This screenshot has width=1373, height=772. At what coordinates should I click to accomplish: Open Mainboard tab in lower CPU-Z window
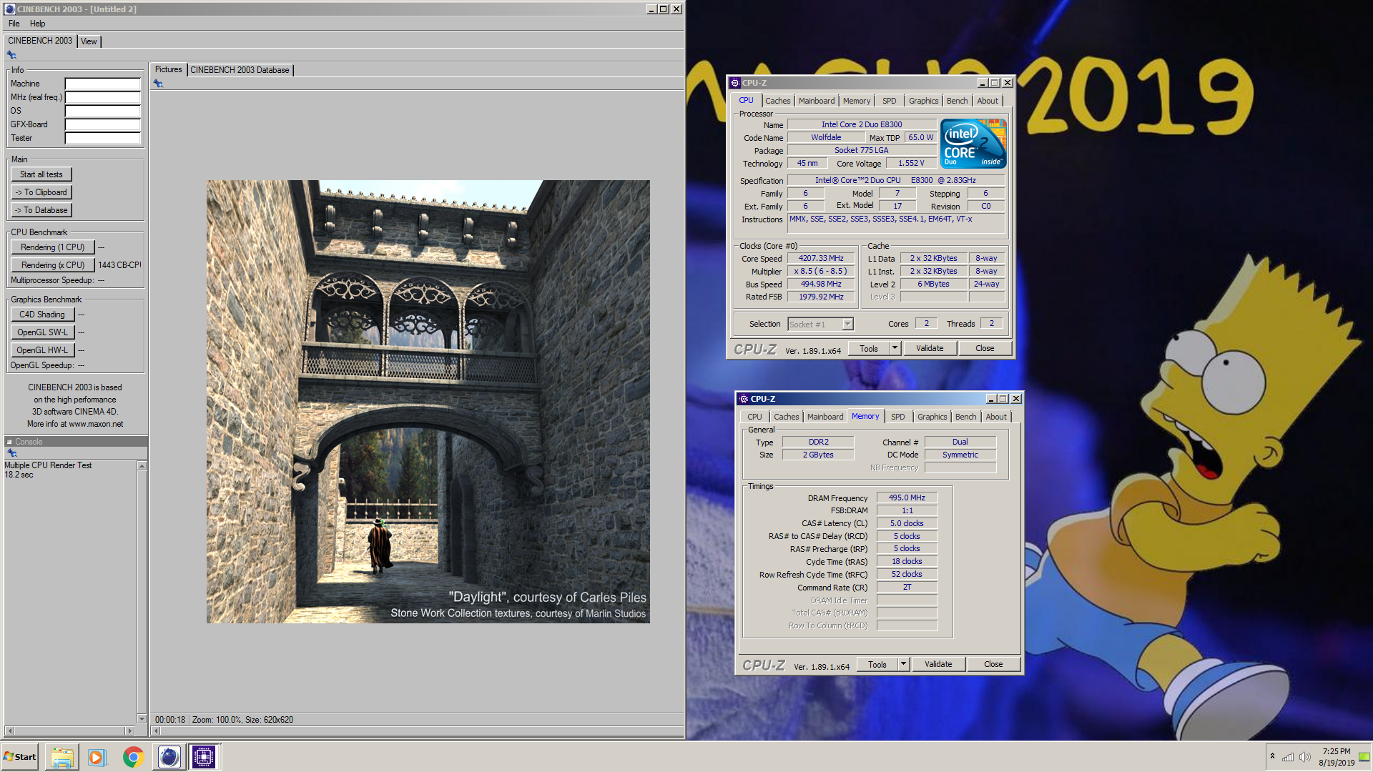825,417
